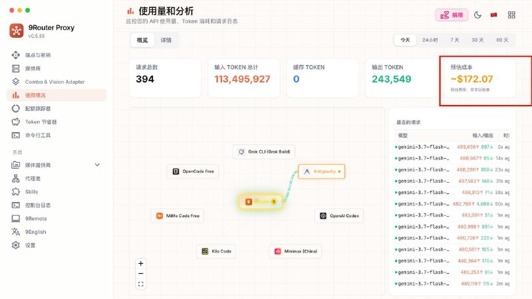This screenshot has height=299, width=532.
Task: Select the 今天 time range
Action: 405,40
